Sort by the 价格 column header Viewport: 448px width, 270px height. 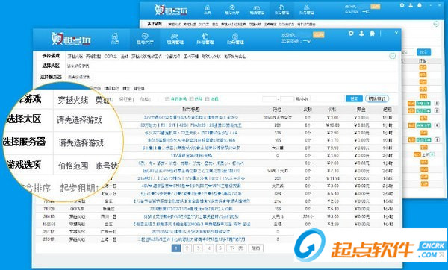(x=332, y=110)
